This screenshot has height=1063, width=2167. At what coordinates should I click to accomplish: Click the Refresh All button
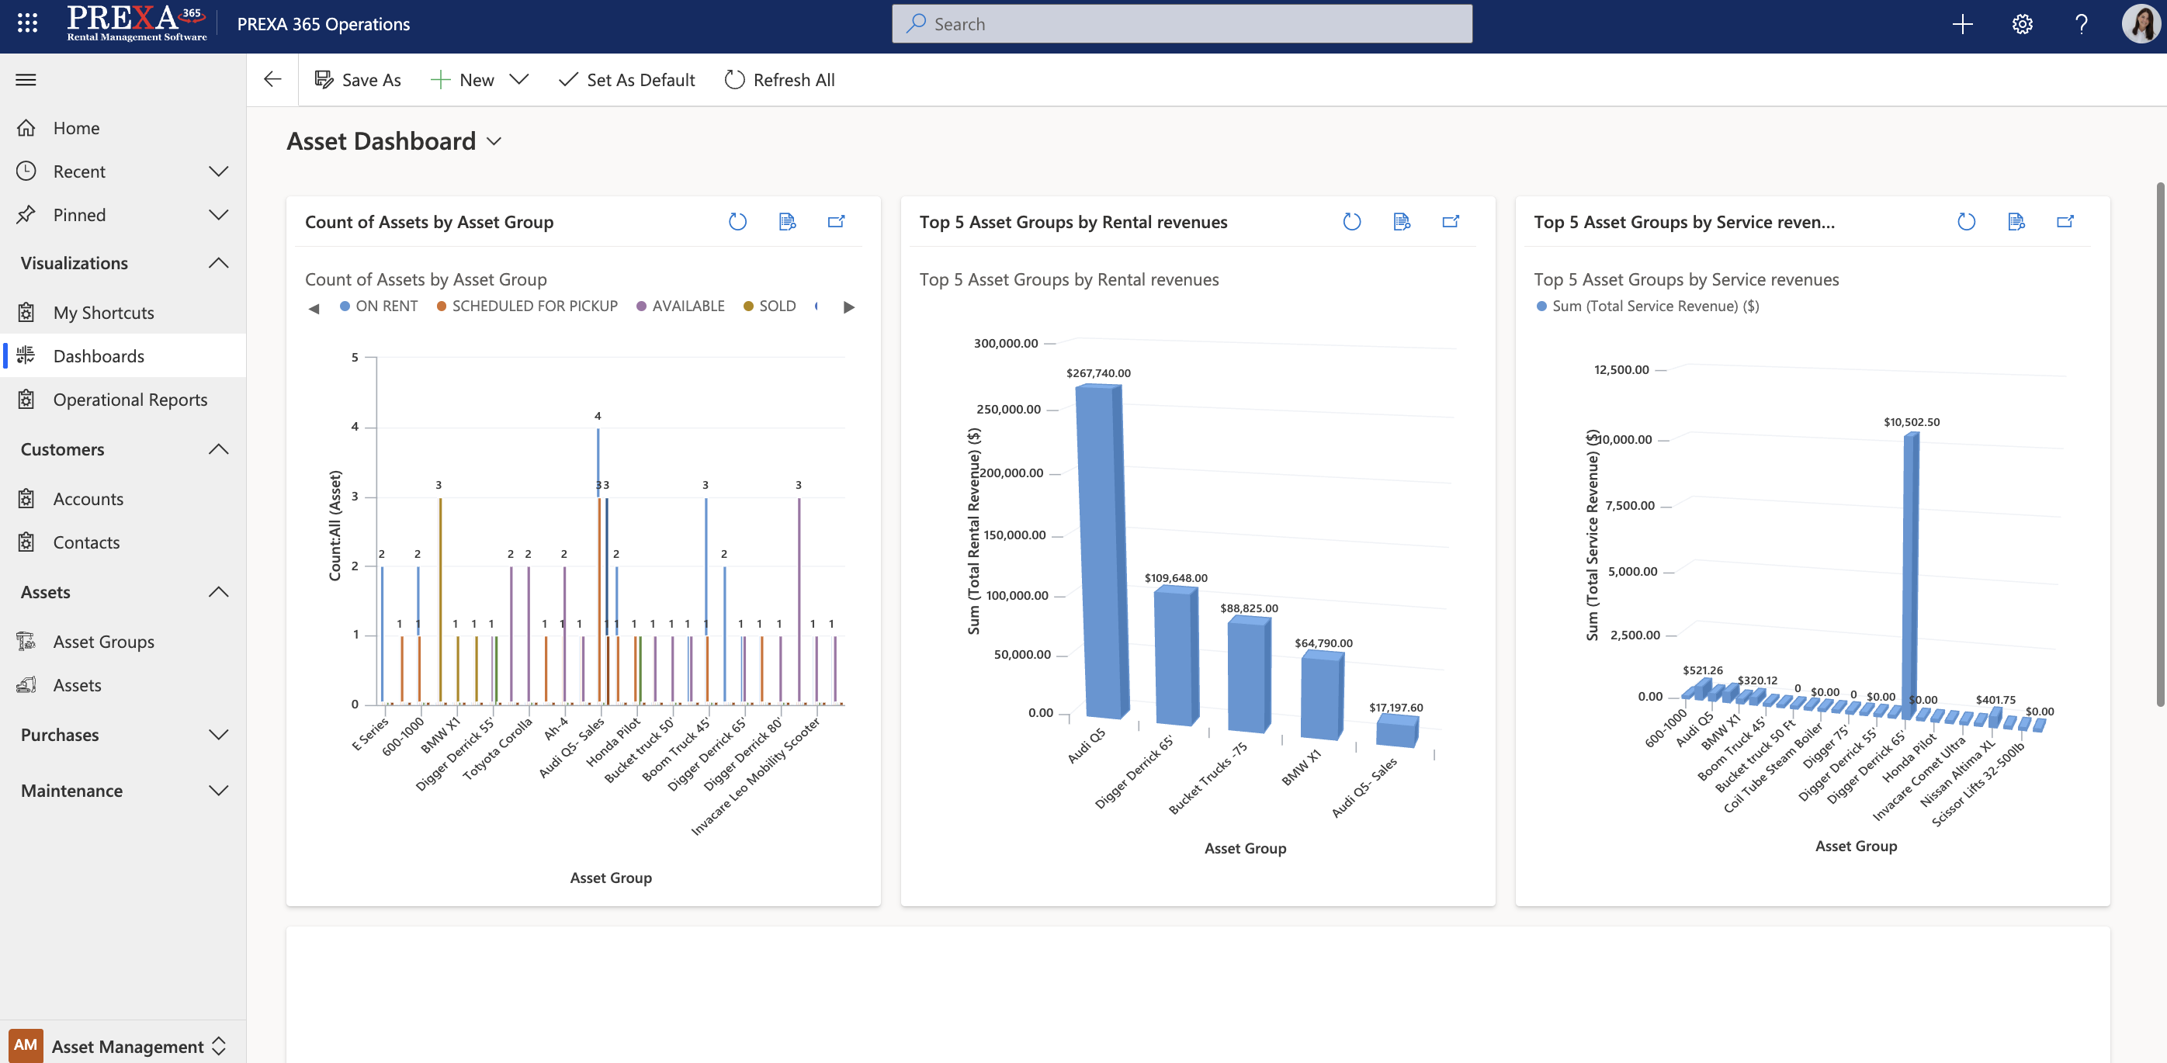(x=778, y=79)
